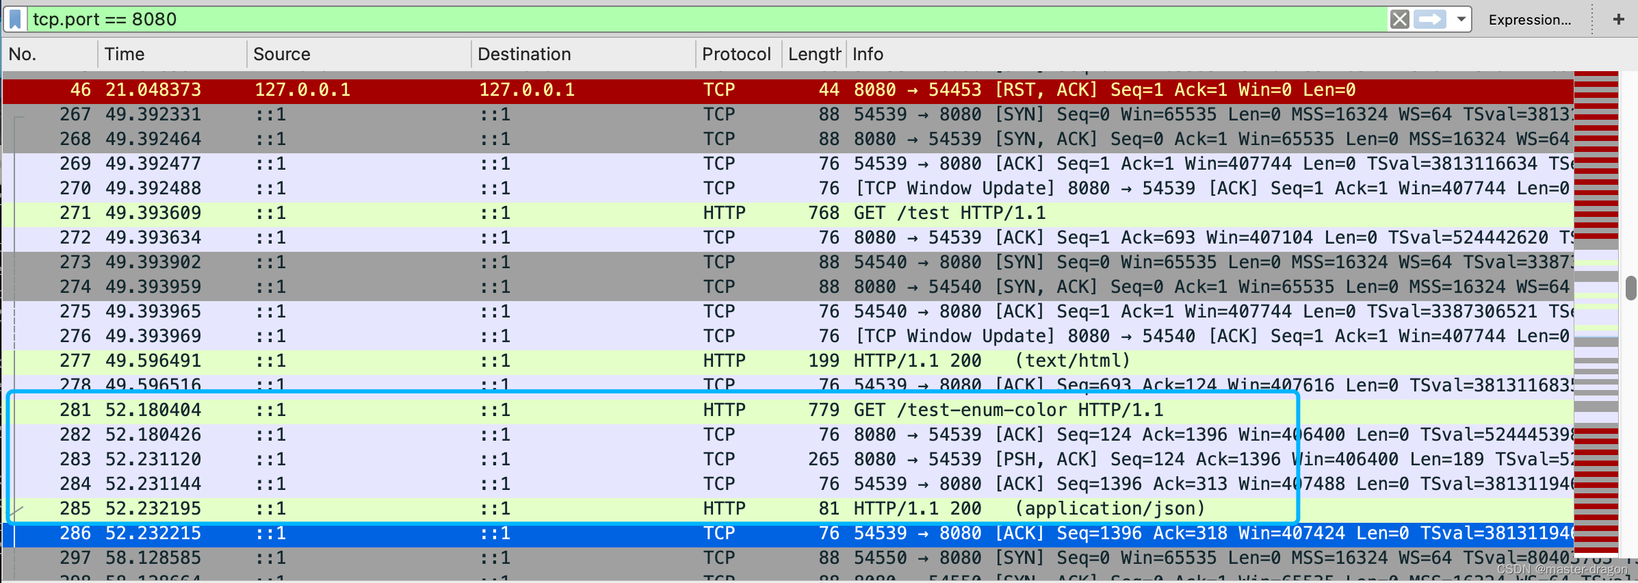Screen dimensions: 1638x583
Task: Click the packet list vertical scrollbar thumb
Action: [x=1631, y=288]
